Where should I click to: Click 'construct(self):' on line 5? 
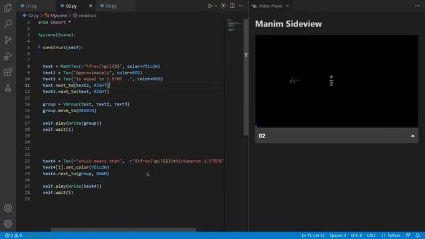pos(63,47)
